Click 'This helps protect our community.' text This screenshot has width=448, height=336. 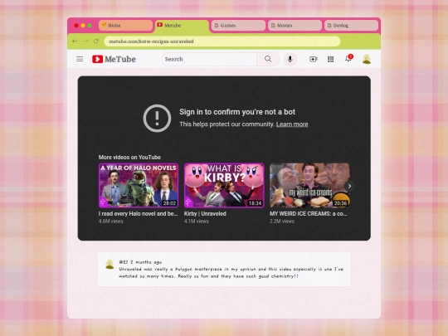click(226, 124)
